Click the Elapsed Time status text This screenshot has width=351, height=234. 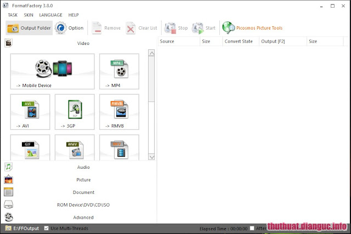point(223,229)
